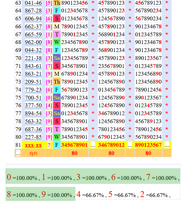Select link 209-51 in row 73
Screen dimensions: 184x205
pyautogui.click(x=33, y=82)
